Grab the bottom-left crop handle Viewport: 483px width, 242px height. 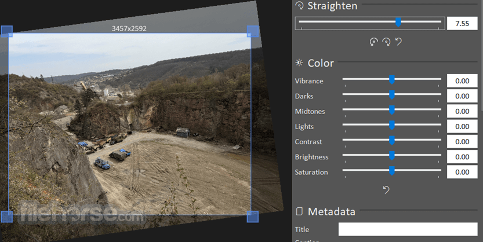coord(7,217)
